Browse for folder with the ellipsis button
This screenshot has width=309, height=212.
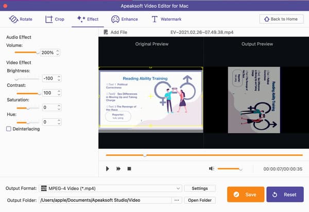coord(177,200)
